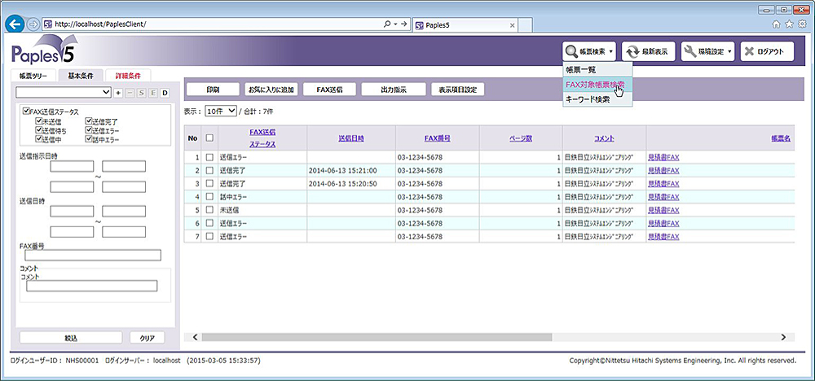Click the browser back arrow button

[16, 24]
